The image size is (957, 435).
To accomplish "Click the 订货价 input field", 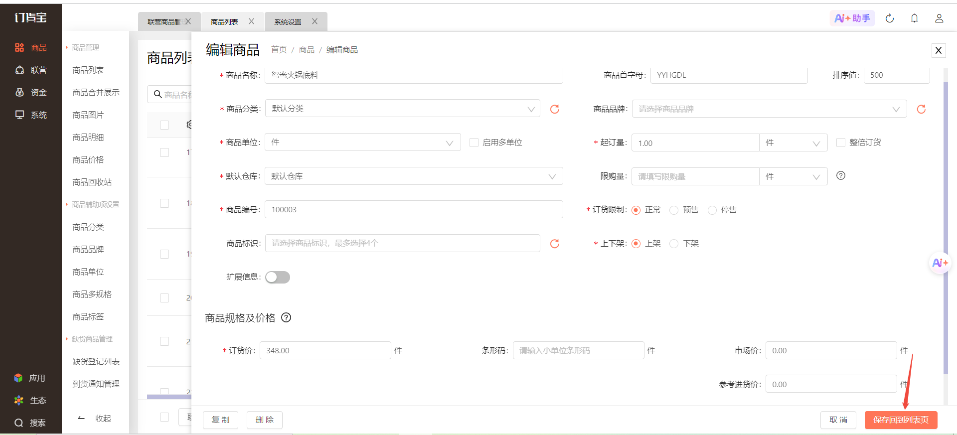I will click(325, 350).
